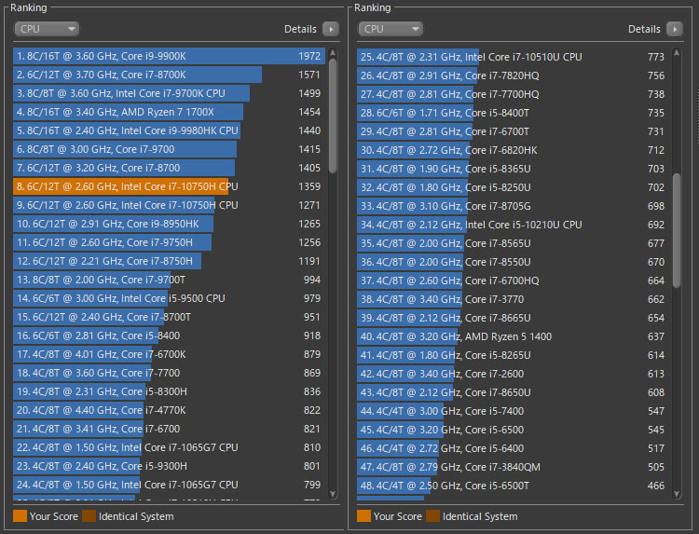This screenshot has height=534, width=699.
Task: Select the Core i5-8400T row
Action: click(x=514, y=113)
